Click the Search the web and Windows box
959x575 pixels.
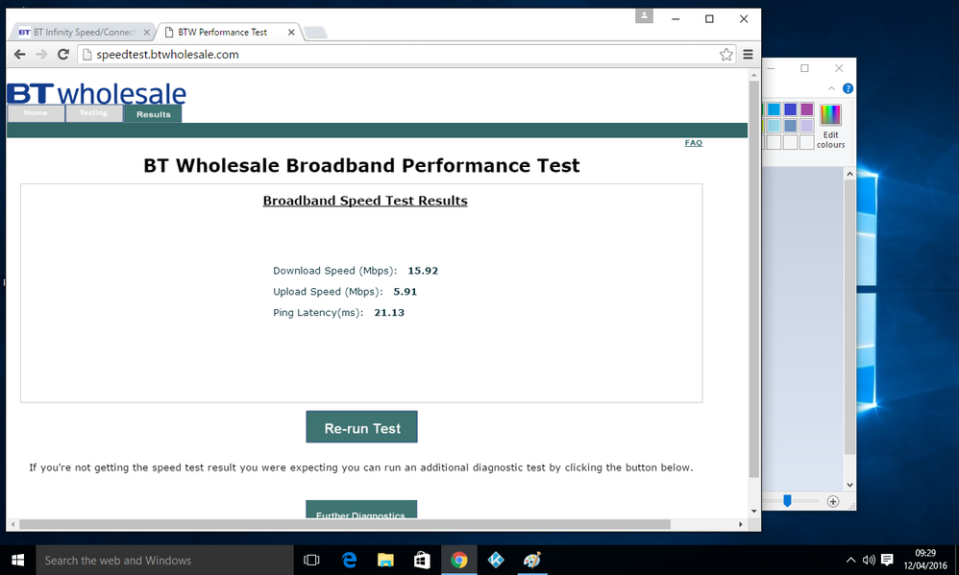tap(164, 561)
